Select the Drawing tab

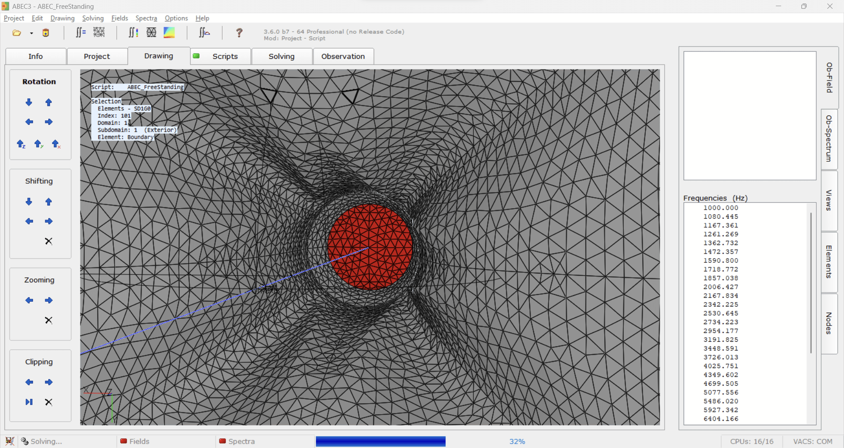click(x=159, y=56)
